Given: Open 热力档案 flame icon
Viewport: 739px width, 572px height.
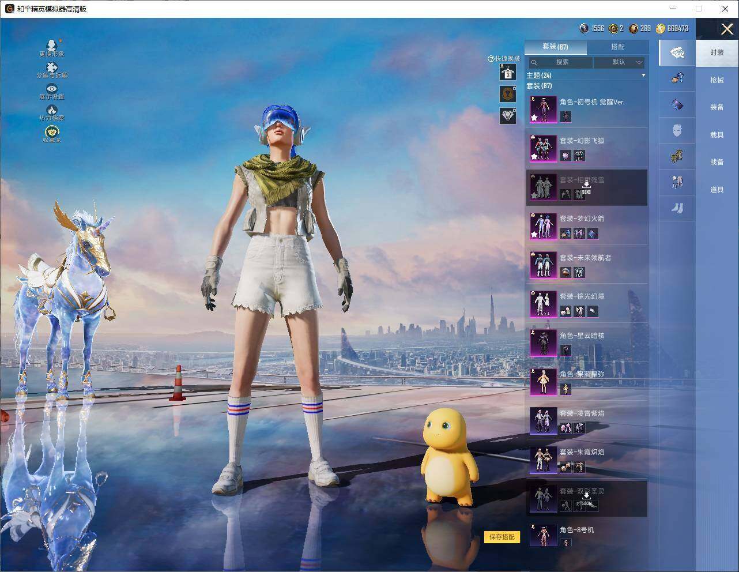Looking at the screenshot, I should click(52, 110).
